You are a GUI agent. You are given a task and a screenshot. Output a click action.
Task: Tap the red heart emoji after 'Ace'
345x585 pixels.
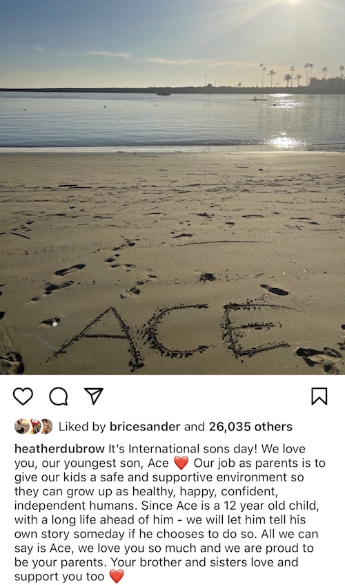point(181,463)
